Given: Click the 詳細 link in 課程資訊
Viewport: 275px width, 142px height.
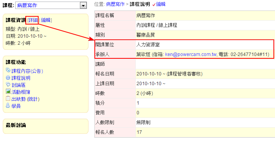Looking at the screenshot, I should pyautogui.click(x=33, y=20).
